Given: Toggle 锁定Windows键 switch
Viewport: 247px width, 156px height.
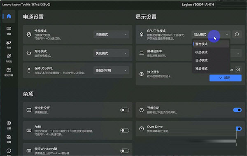Looking at the screenshot, I should pyautogui.click(x=125, y=151).
